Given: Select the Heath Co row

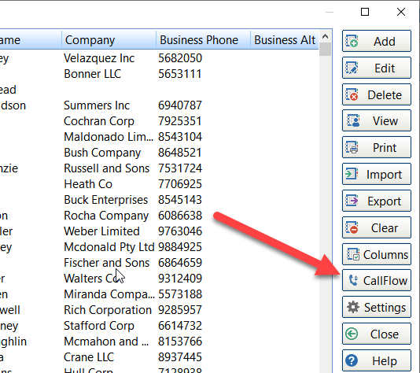Looking at the screenshot, I should coord(160,184).
